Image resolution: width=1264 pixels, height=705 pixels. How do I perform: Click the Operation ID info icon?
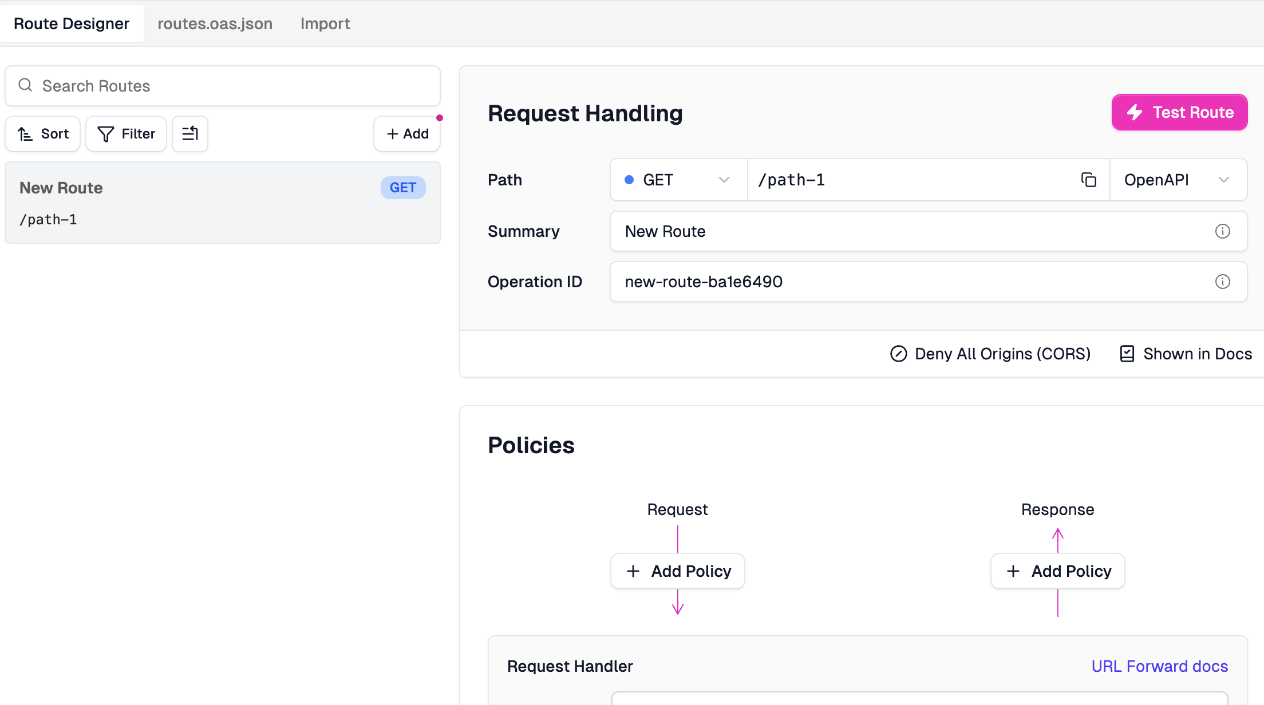(1222, 282)
